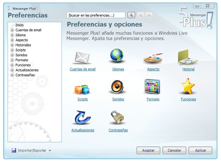Expand the Cuentas de email tree node
This screenshot has height=162, width=221.
[12, 30]
